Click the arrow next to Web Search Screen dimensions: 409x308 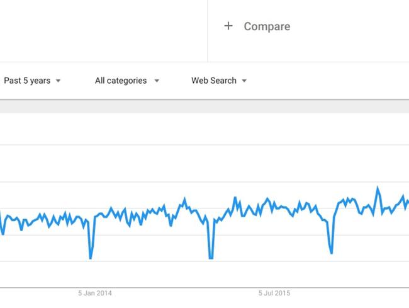click(x=244, y=81)
